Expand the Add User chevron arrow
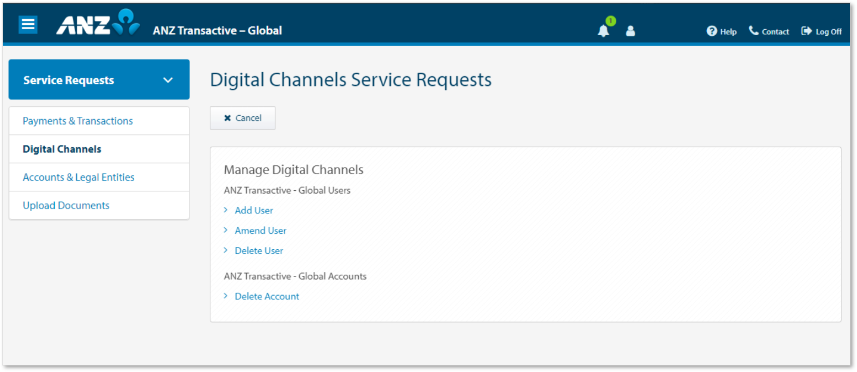This screenshot has height=372, width=857. pyautogui.click(x=226, y=210)
